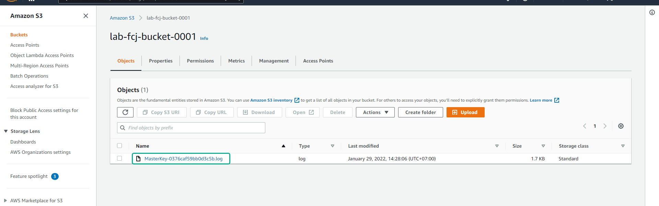Tick the select-all objects checkbox in header
This screenshot has width=659, height=206.
coord(119,146)
